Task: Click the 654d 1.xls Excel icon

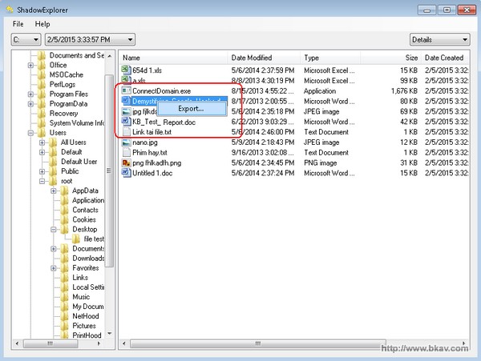Action: (x=126, y=70)
